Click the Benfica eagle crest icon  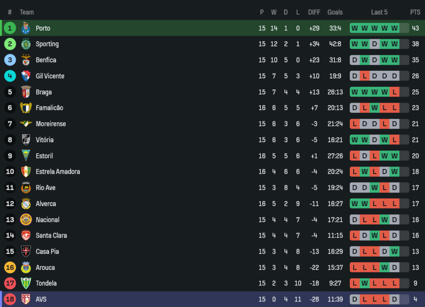point(26,60)
